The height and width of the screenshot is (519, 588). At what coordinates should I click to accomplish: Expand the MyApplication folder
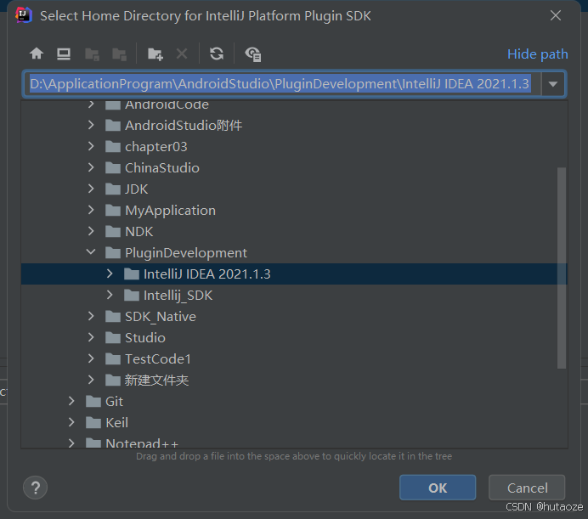pyautogui.click(x=91, y=210)
